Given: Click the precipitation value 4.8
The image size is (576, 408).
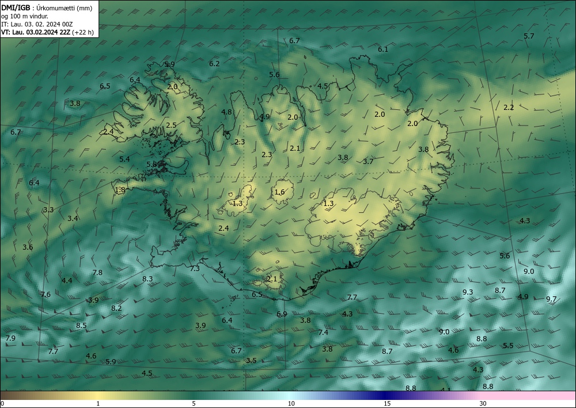Looking at the screenshot, I should coord(226,112).
